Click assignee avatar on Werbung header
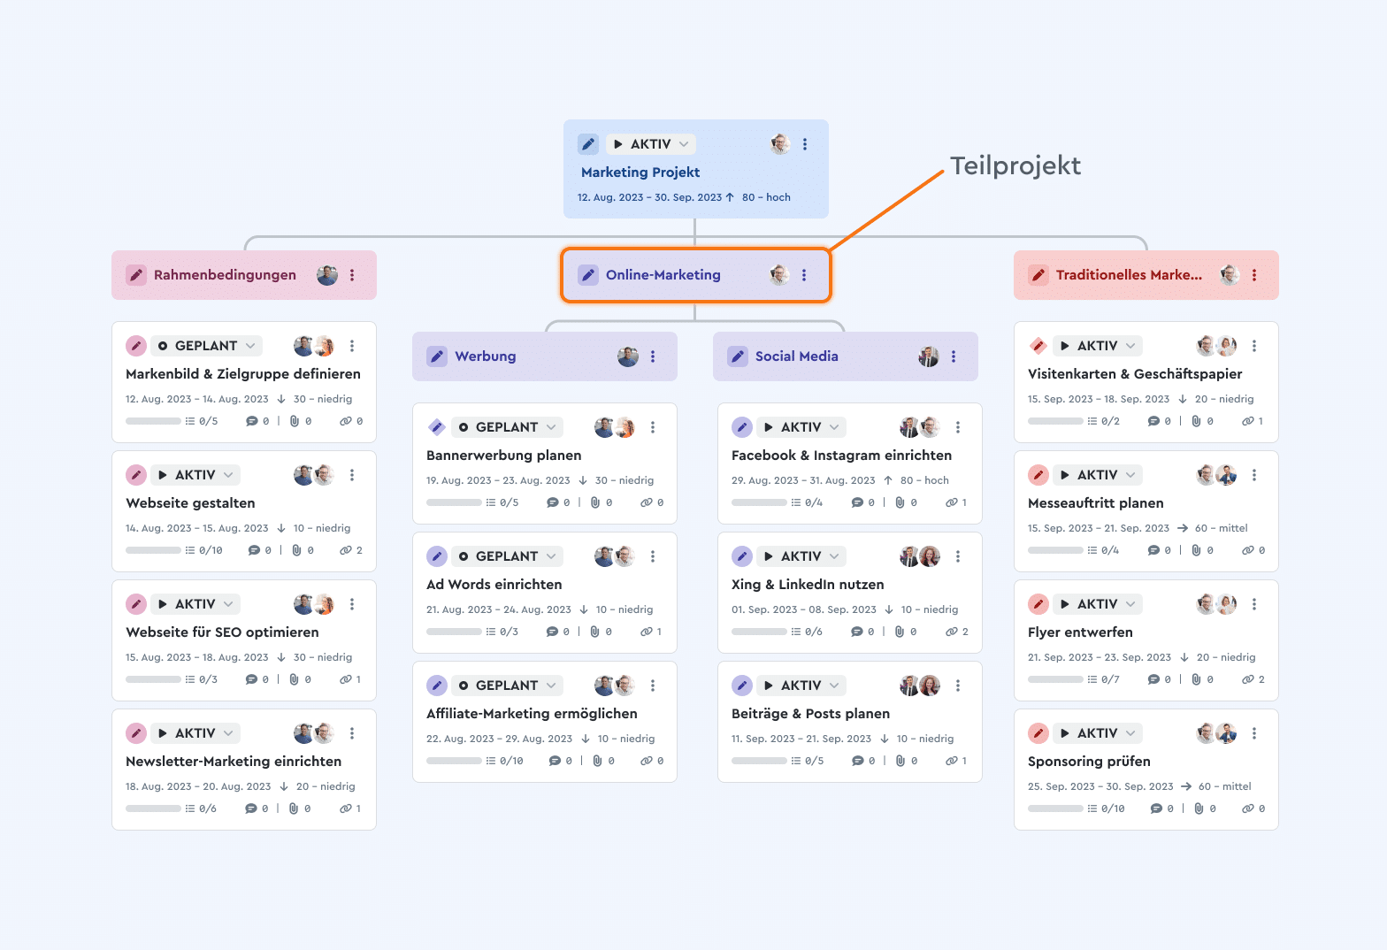The width and height of the screenshot is (1387, 950). coord(628,356)
